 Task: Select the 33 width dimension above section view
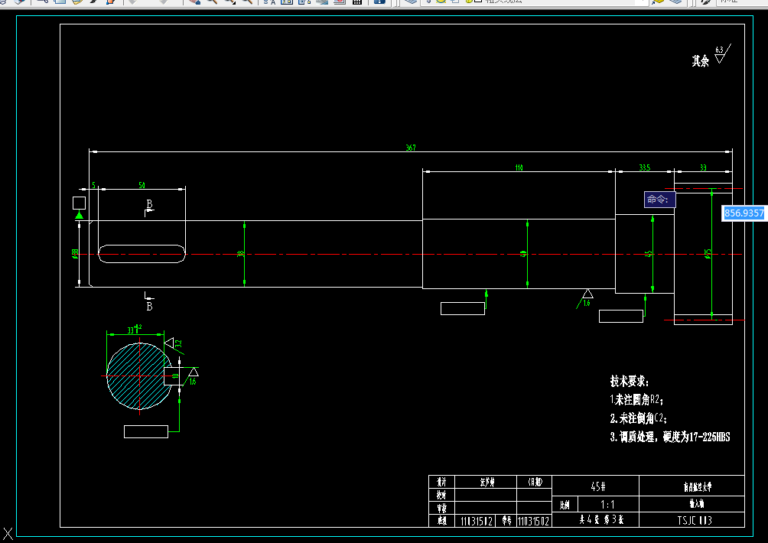click(134, 330)
